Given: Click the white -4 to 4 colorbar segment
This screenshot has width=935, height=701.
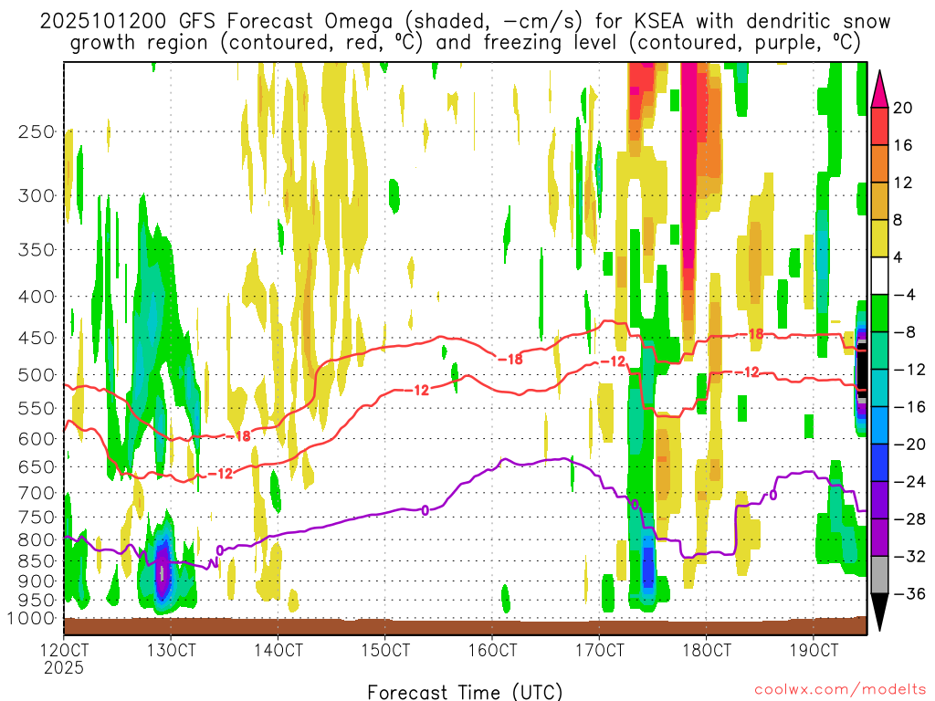Looking at the screenshot, I should pyautogui.click(x=881, y=277).
